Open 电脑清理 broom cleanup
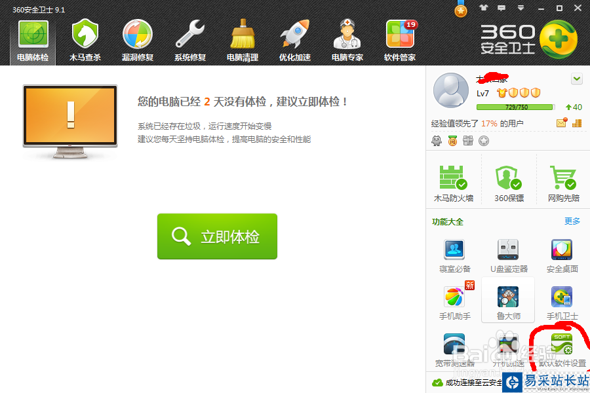The image size is (590, 393). coord(243,41)
